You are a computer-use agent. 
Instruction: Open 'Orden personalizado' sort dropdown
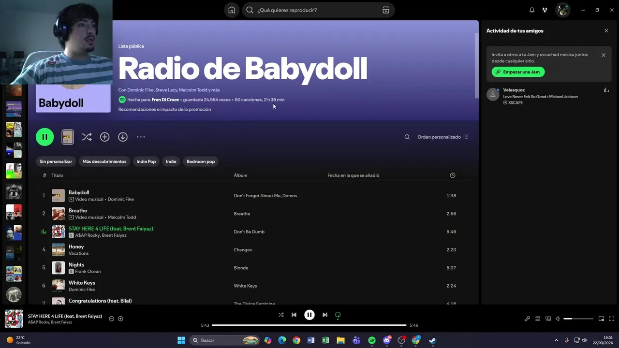[x=443, y=137]
